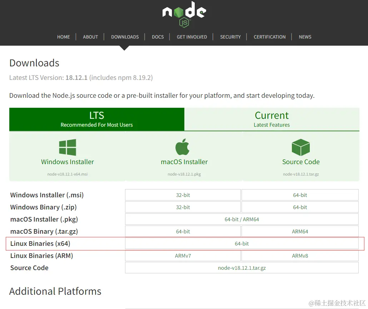Open the HOME nav item

(x=63, y=37)
